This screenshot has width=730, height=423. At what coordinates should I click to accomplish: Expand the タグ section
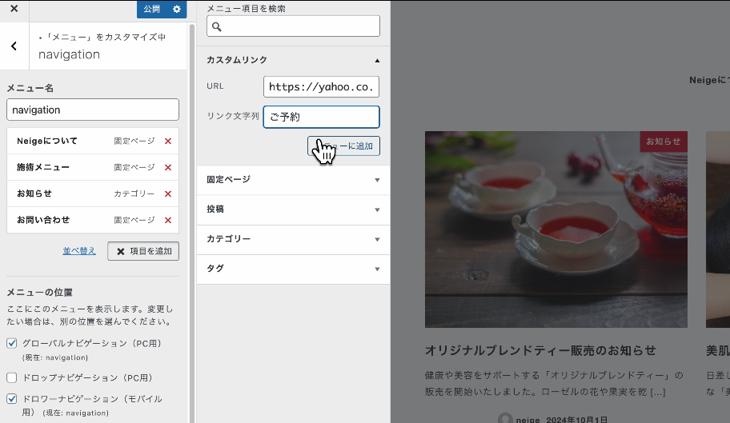[293, 269]
